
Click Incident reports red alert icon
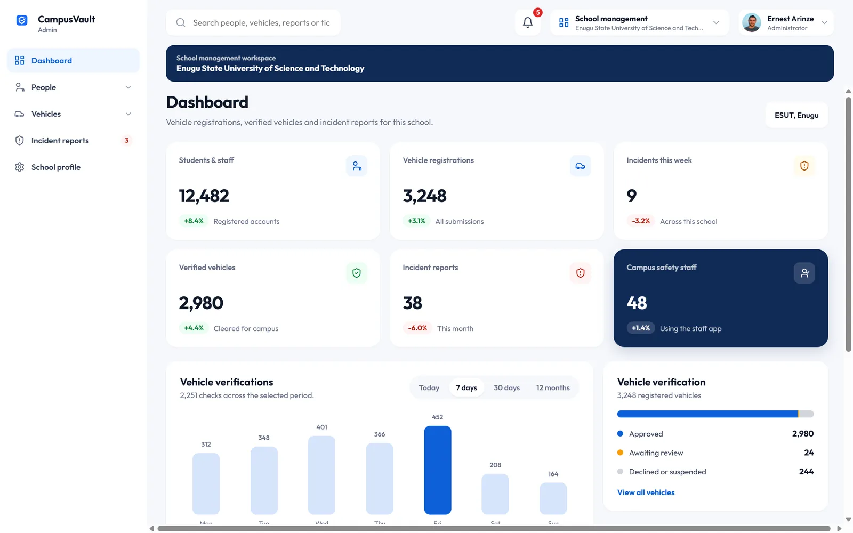point(580,273)
